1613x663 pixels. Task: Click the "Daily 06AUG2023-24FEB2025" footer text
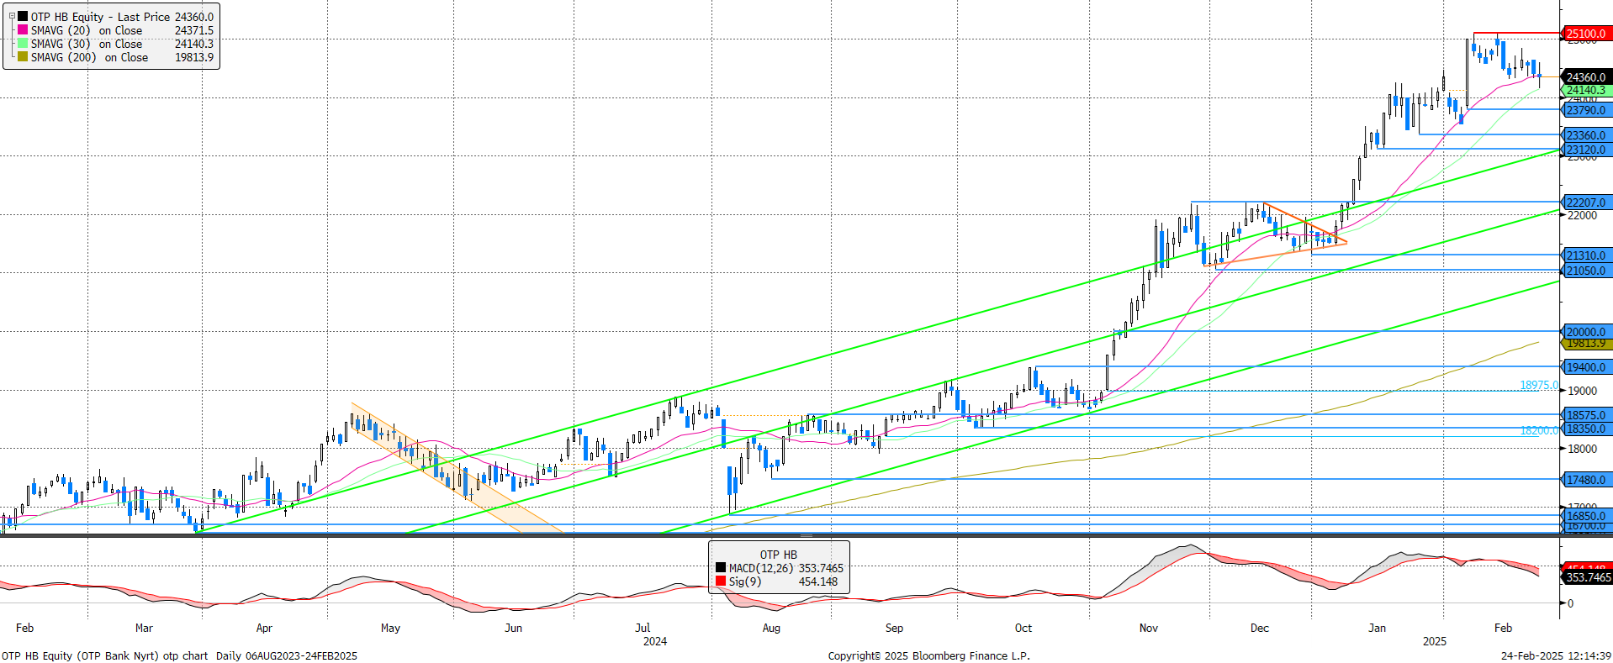286,655
